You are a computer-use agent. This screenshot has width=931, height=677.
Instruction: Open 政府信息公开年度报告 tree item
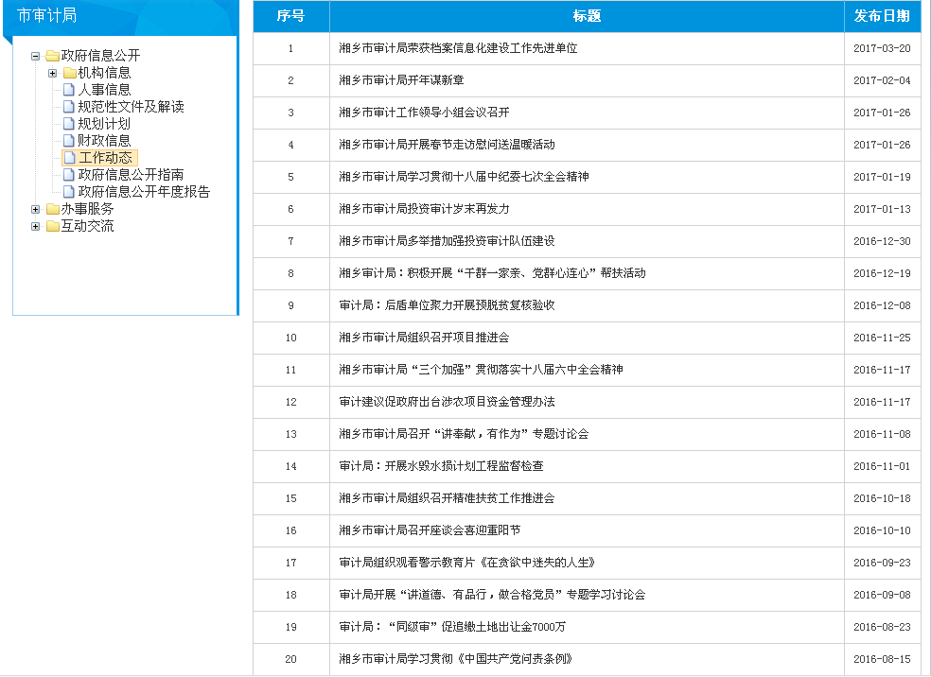(144, 192)
